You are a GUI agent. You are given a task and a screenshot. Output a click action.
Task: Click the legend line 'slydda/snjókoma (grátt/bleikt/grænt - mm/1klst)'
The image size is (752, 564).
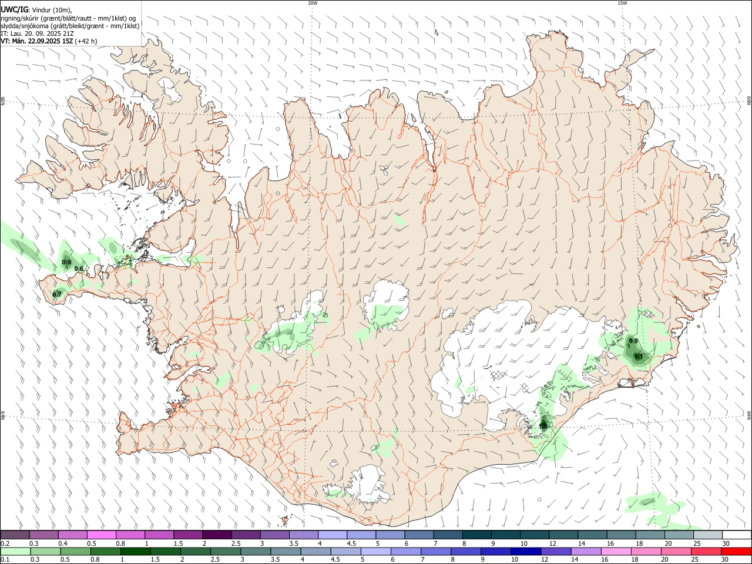[x=70, y=26]
